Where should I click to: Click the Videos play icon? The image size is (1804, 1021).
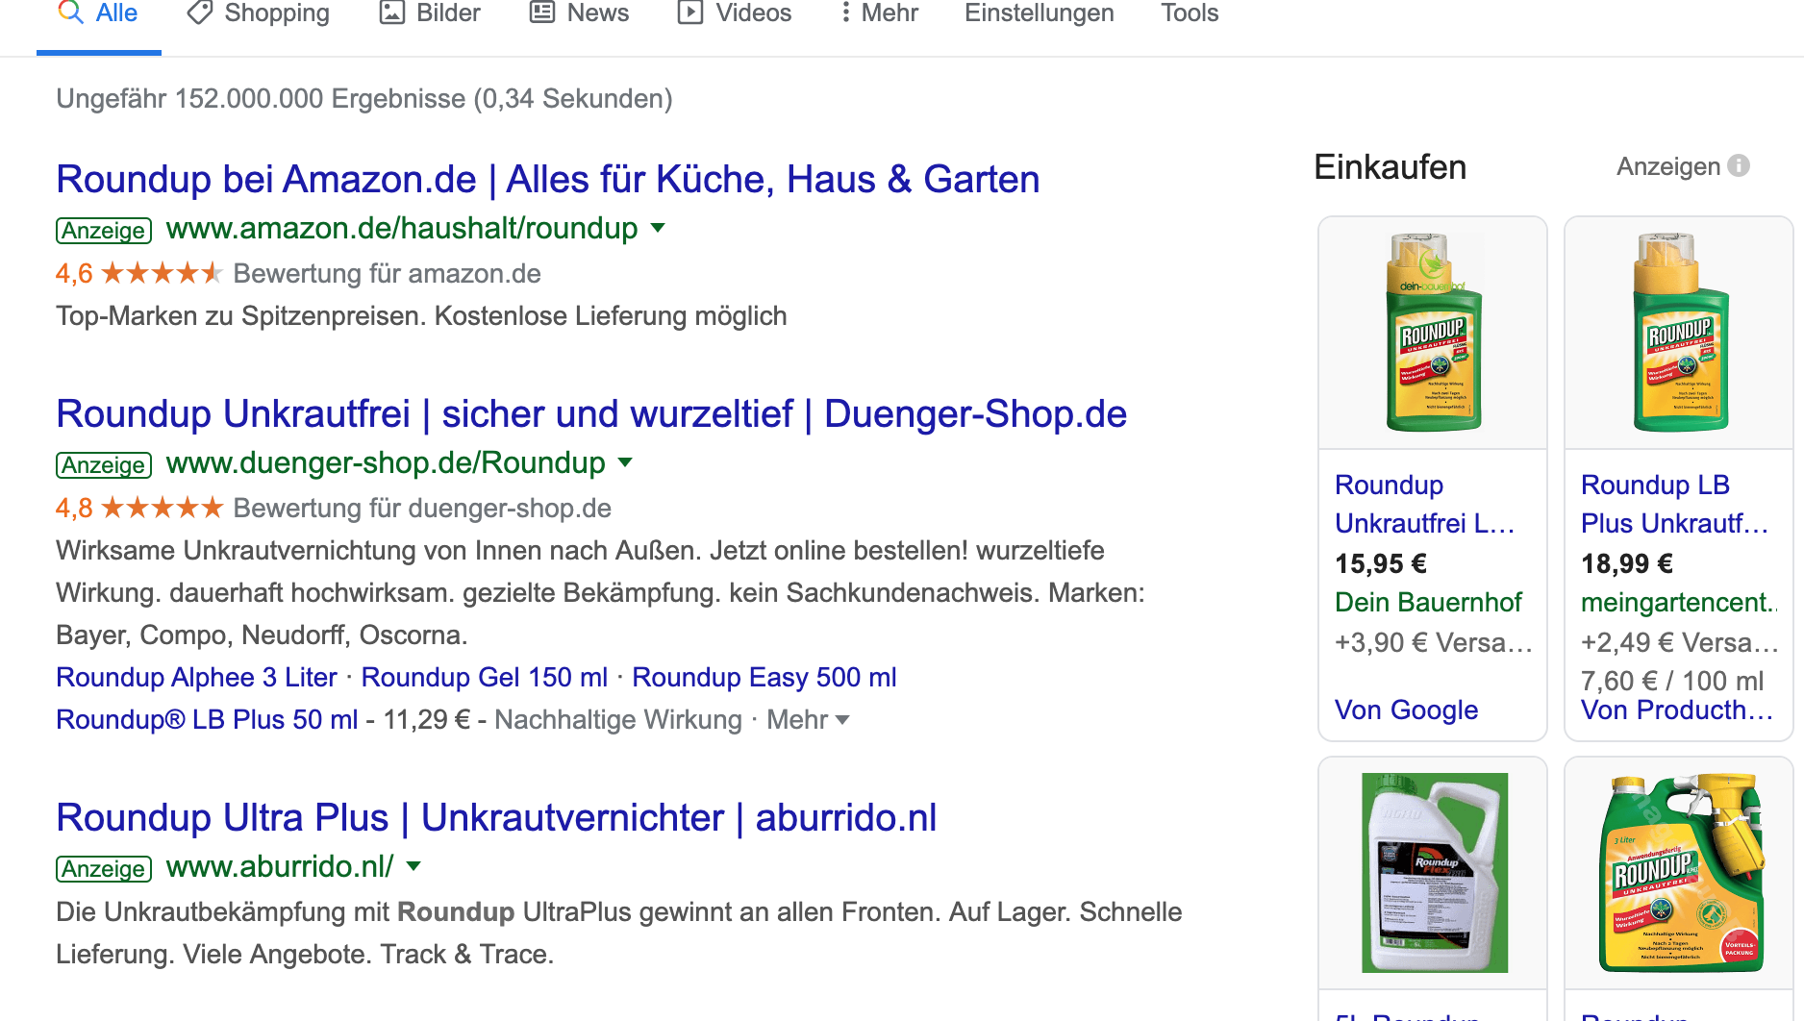[690, 12]
